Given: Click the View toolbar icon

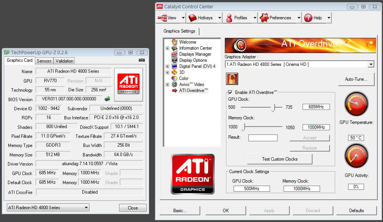Looking at the screenshot, I should click(x=162, y=18).
